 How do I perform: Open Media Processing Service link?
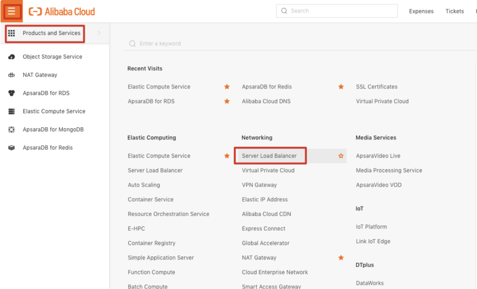(389, 171)
